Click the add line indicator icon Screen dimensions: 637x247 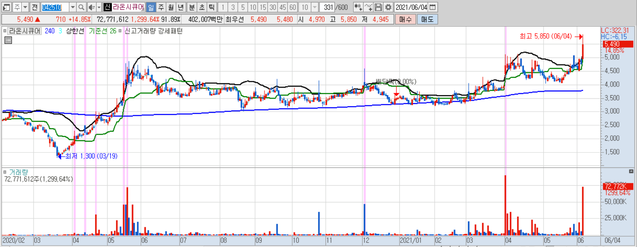pos(368,7)
